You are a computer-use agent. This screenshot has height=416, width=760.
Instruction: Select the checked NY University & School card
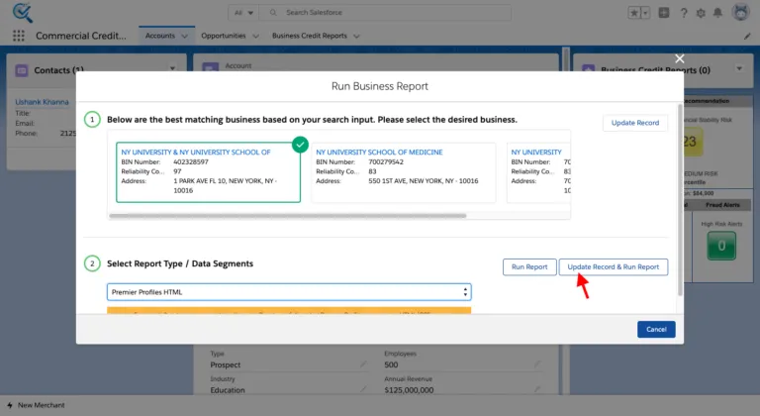[208, 172]
